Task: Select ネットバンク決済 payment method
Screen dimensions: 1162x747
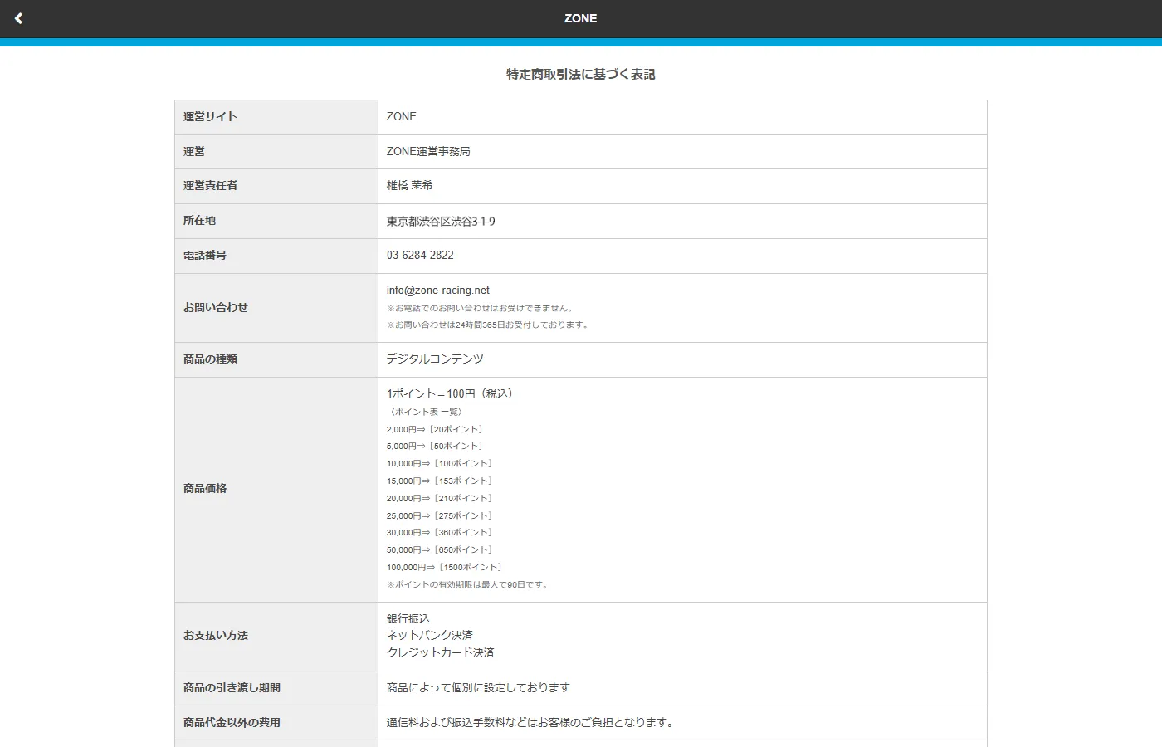Action: 430,635
